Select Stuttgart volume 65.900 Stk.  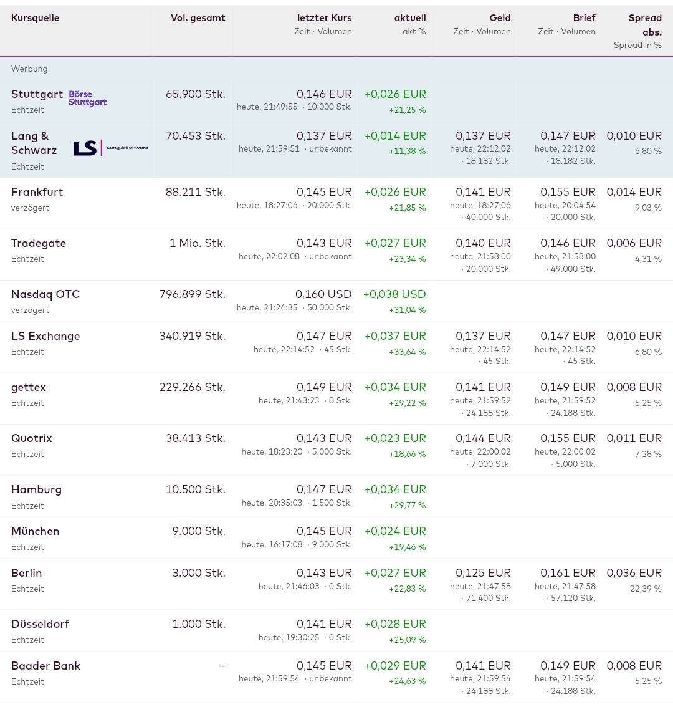(x=196, y=94)
